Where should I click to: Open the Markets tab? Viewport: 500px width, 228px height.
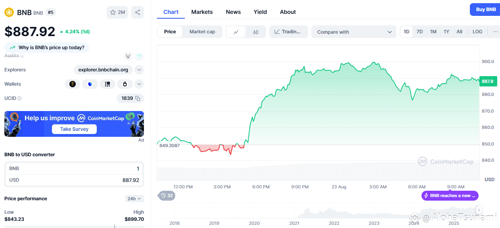(202, 12)
